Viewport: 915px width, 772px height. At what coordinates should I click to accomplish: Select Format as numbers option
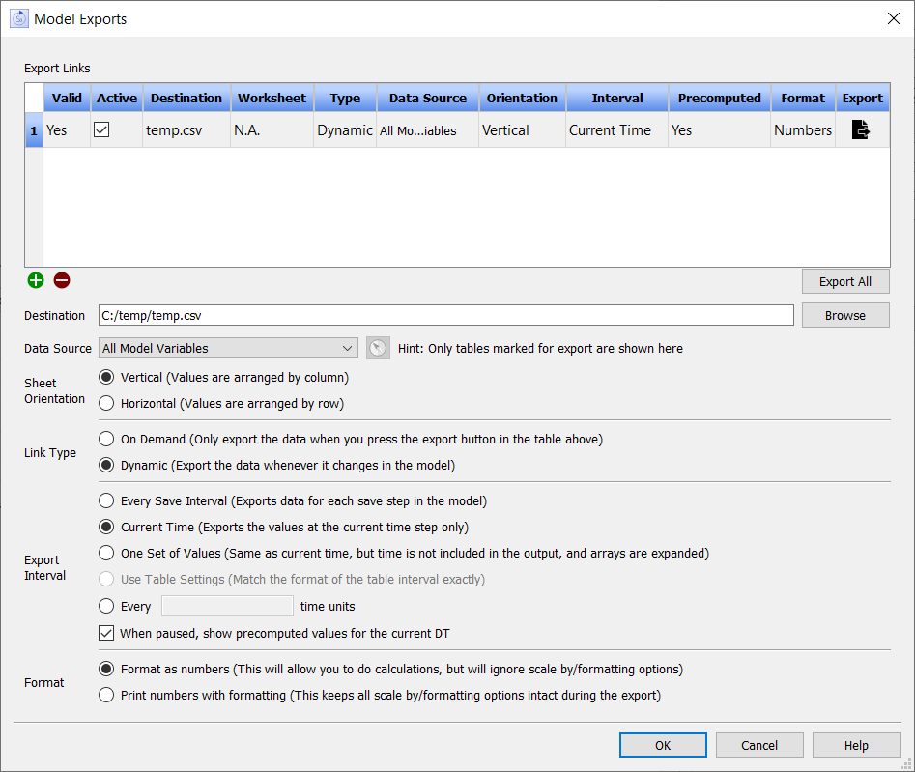pos(106,669)
